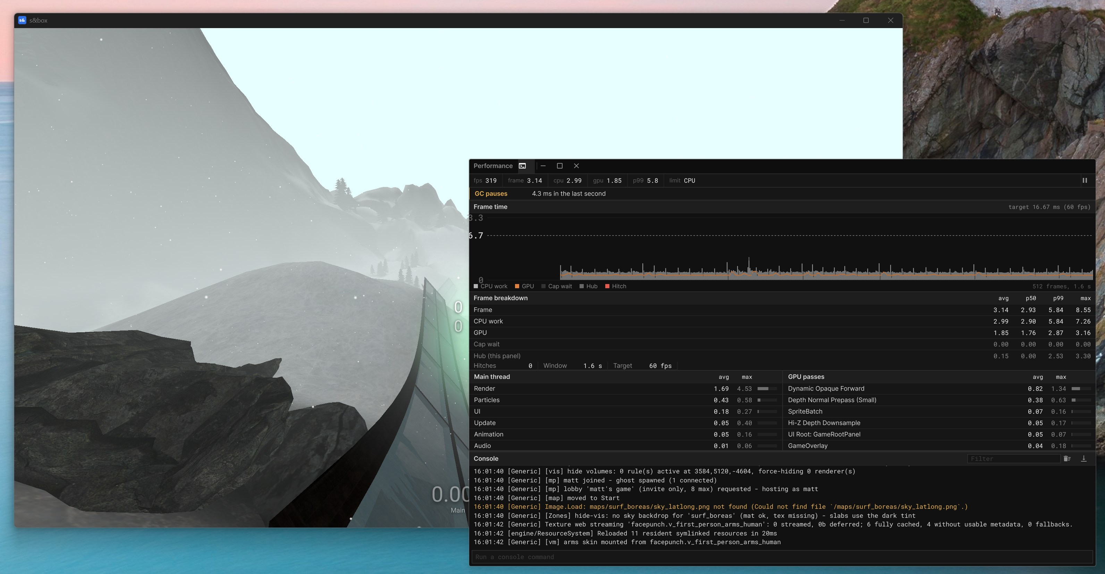Screen dimensions: 1105x574
Task: Toggle the Hitch legend series
Action: (x=616, y=286)
